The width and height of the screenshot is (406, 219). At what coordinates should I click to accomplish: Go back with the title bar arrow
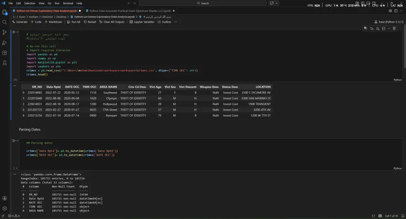point(129,3)
